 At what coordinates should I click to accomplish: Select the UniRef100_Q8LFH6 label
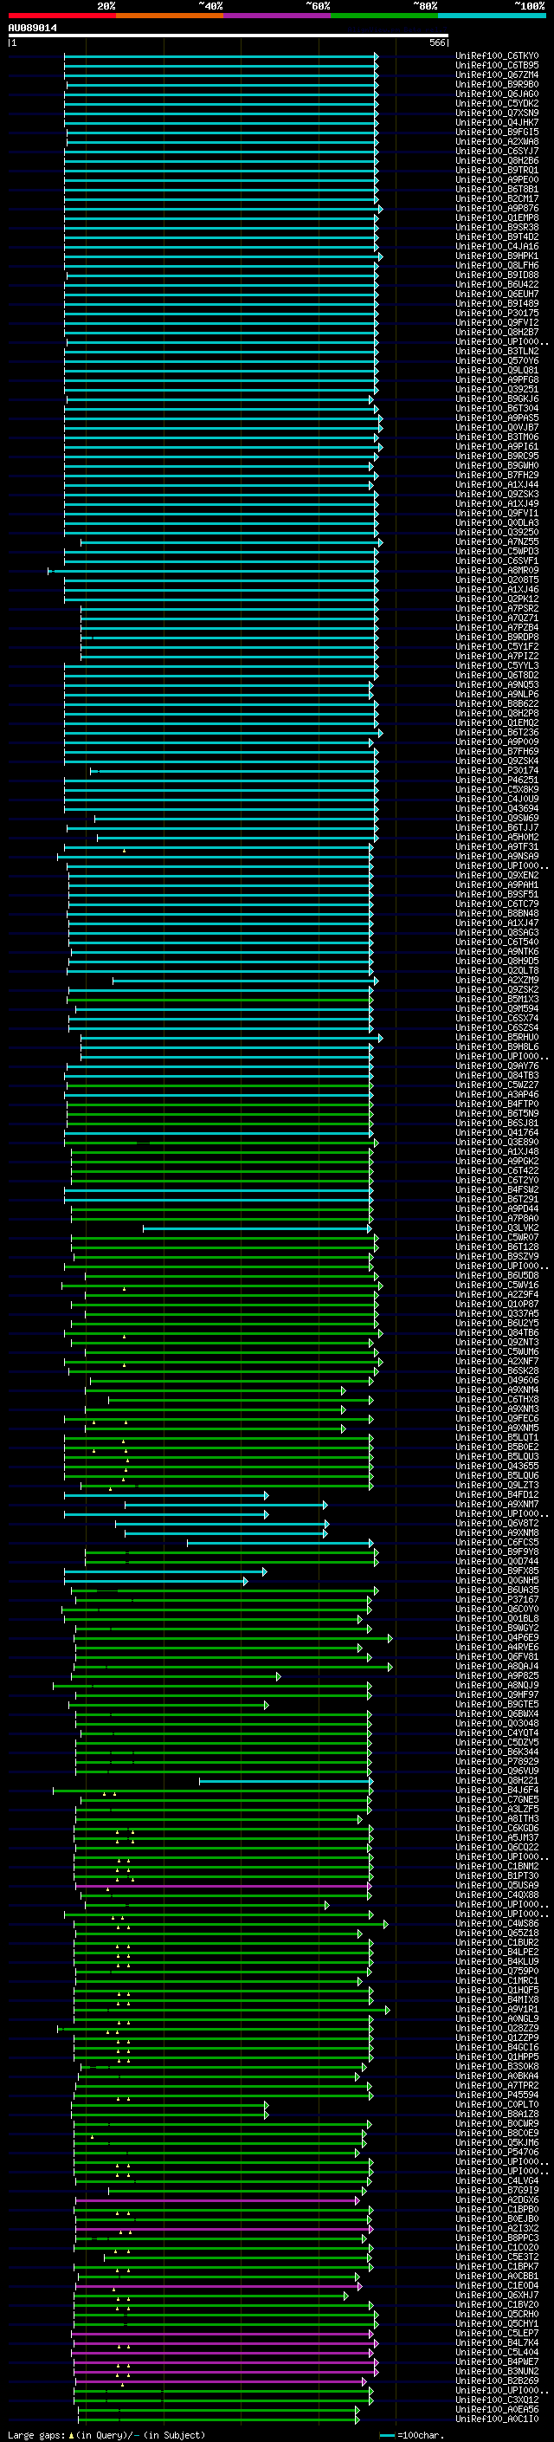point(497,265)
